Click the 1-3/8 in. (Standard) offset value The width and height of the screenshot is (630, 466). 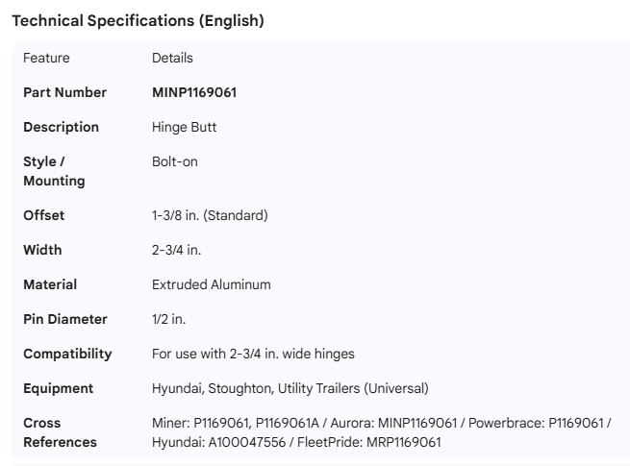click(x=210, y=215)
